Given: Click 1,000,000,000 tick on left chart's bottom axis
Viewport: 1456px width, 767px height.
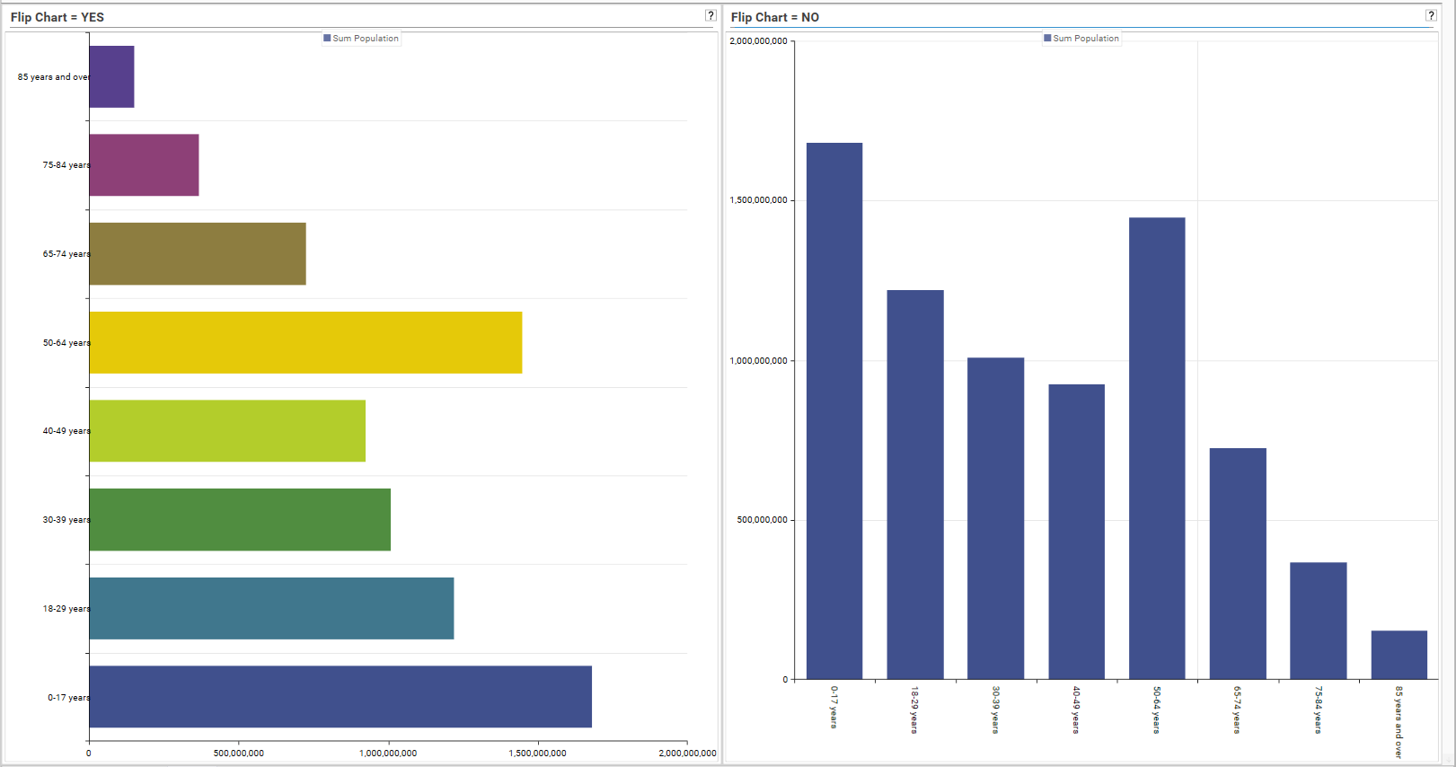Looking at the screenshot, I should [x=388, y=754].
